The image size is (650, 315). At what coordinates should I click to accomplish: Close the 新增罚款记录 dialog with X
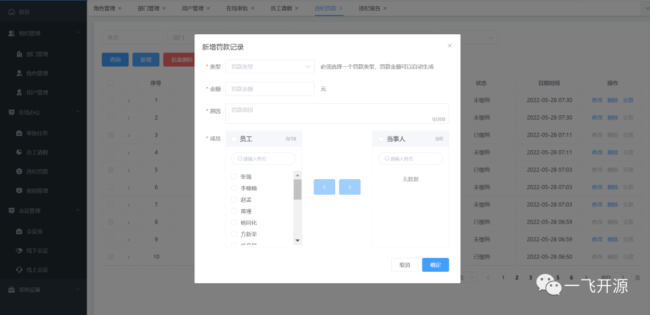point(450,46)
